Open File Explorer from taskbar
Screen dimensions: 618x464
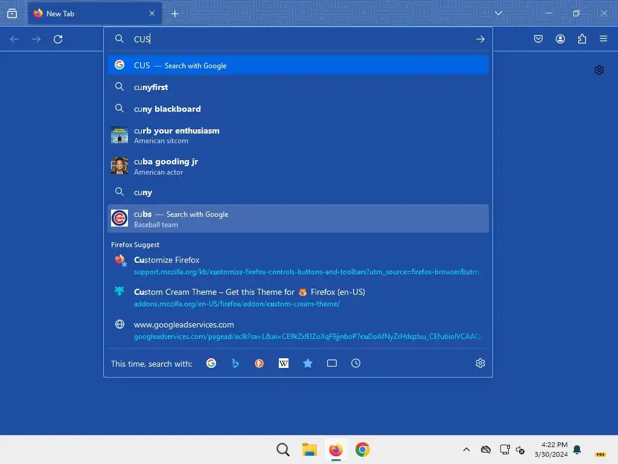tap(310, 449)
